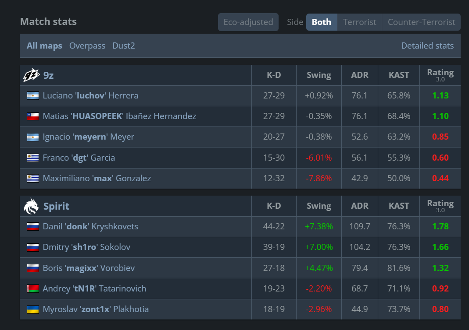Click dgt's 0.60 rating value
The width and height of the screenshot is (469, 330).
440,158
